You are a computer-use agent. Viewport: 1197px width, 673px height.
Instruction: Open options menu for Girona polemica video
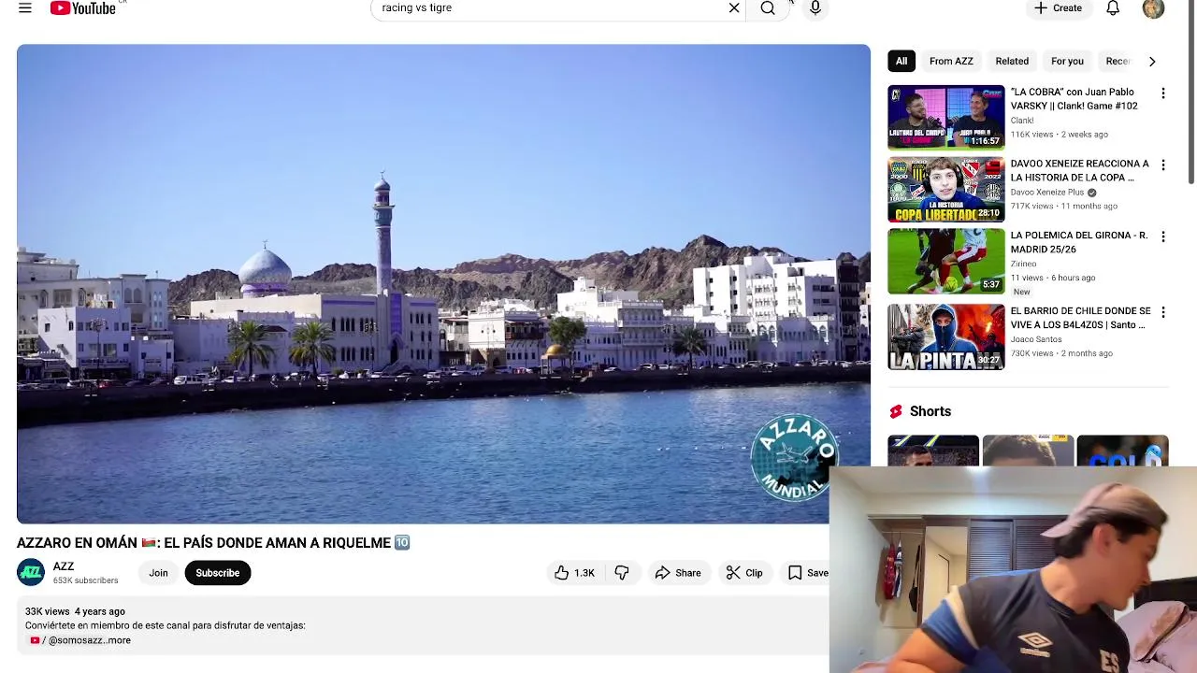pos(1162,236)
